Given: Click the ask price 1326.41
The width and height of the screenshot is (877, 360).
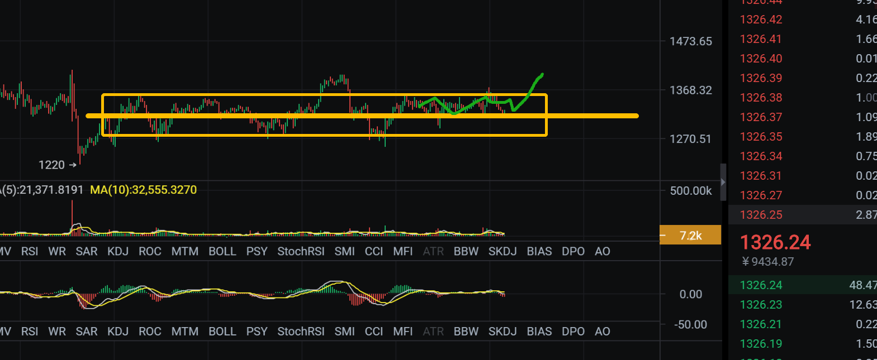Looking at the screenshot, I should click(761, 39).
